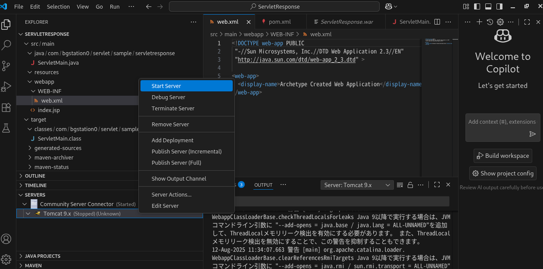Viewport: 543px width, 269px height.
Task: Open the Search view in activity bar
Action: (6, 45)
